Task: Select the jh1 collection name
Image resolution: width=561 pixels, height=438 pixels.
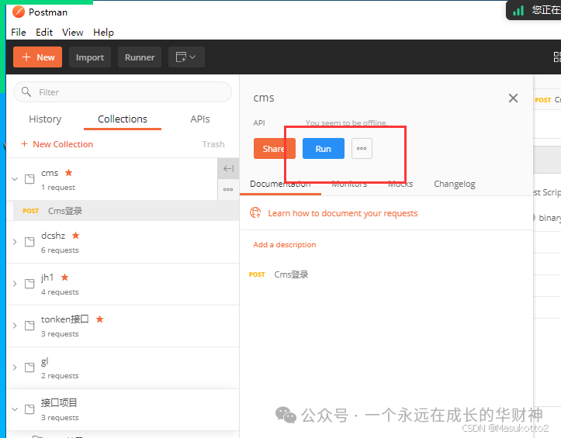Action: coord(47,277)
